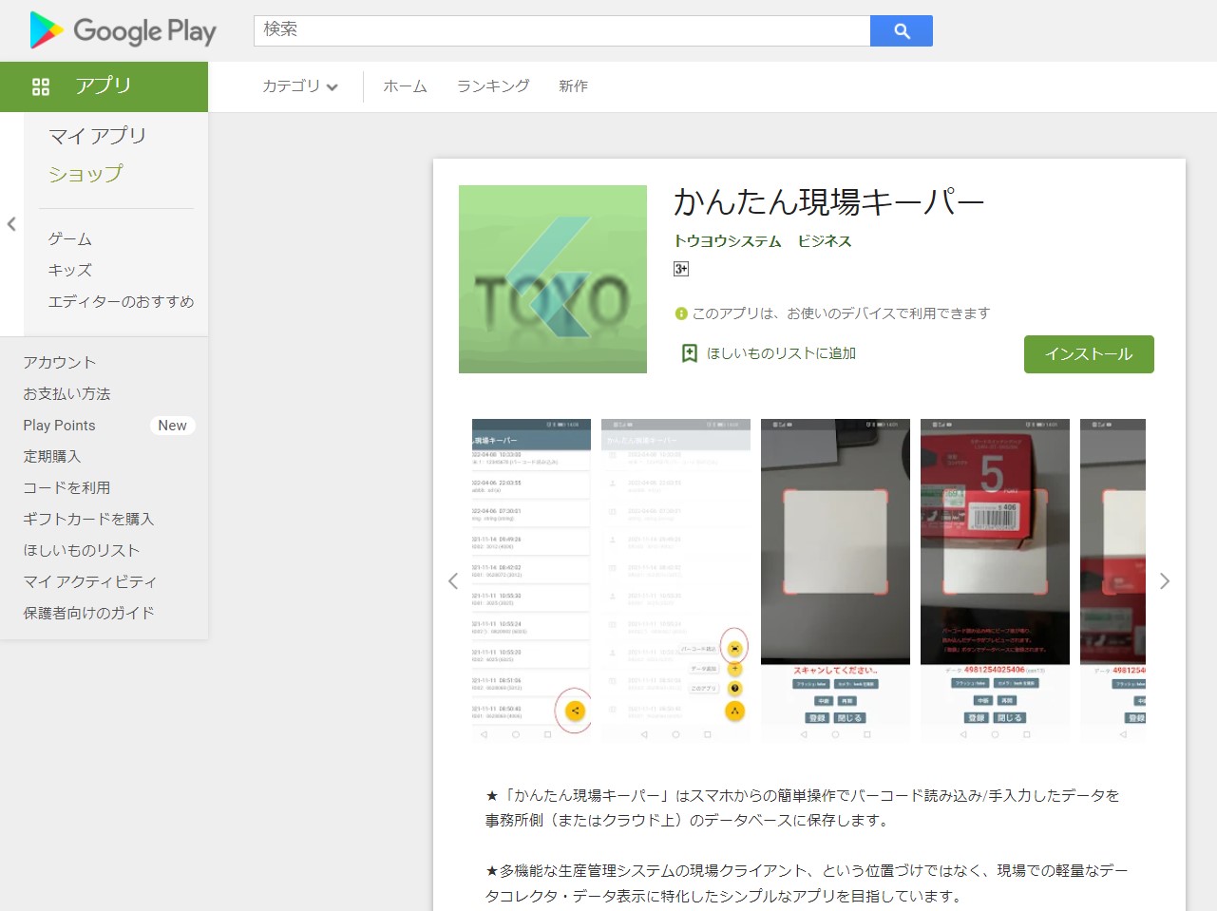Image resolution: width=1217 pixels, height=911 pixels.
Task: Click the wishlist bookmark icon
Action: click(x=690, y=353)
